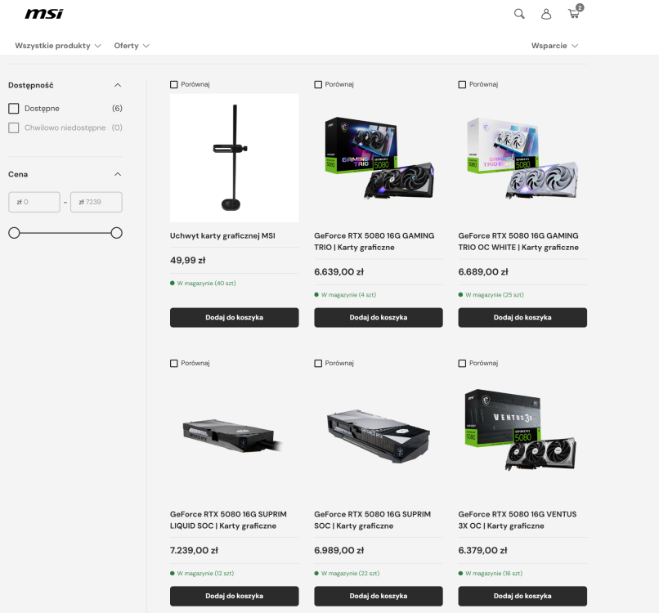Click the right price slider handle
Screen dimensions: 659x613
116,233
